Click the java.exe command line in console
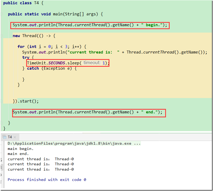 pos(74,144)
